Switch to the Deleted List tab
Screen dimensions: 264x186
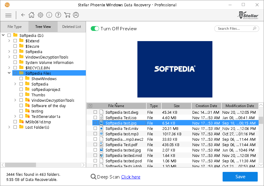coord(72,27)
